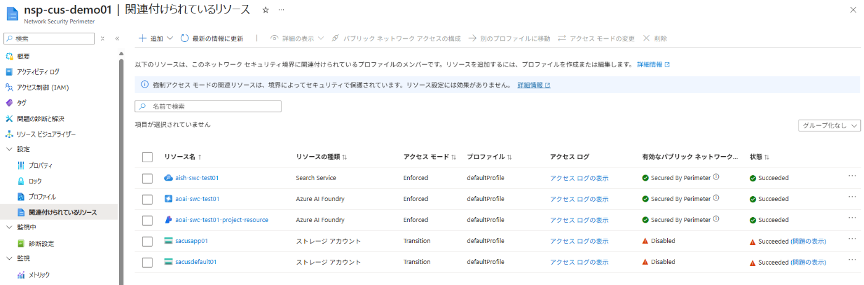Click info icon beside aish-swc-test01 Secured By Perimeter
Screen dimensions: 864x285
point(717,178)
